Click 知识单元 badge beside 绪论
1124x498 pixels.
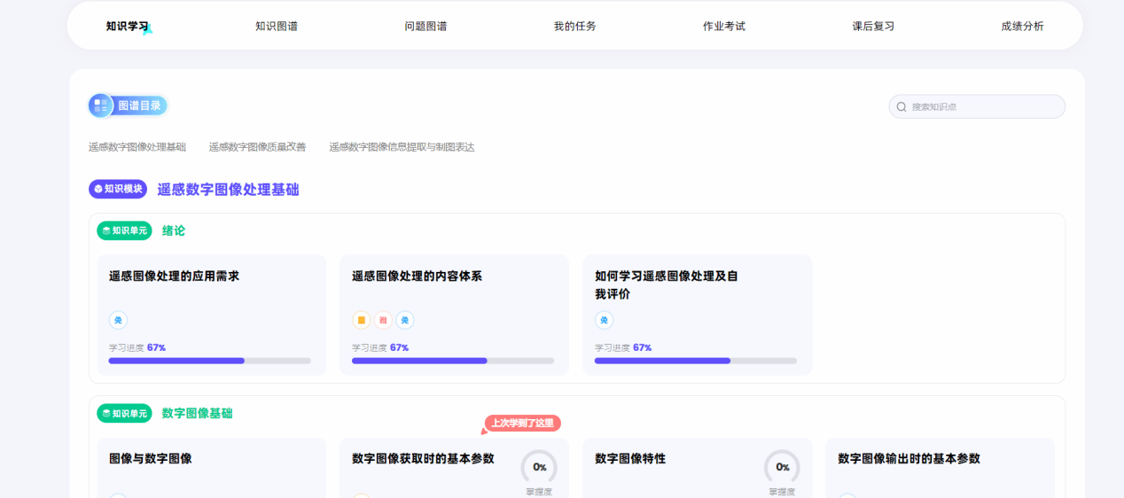tap(124, 230)
